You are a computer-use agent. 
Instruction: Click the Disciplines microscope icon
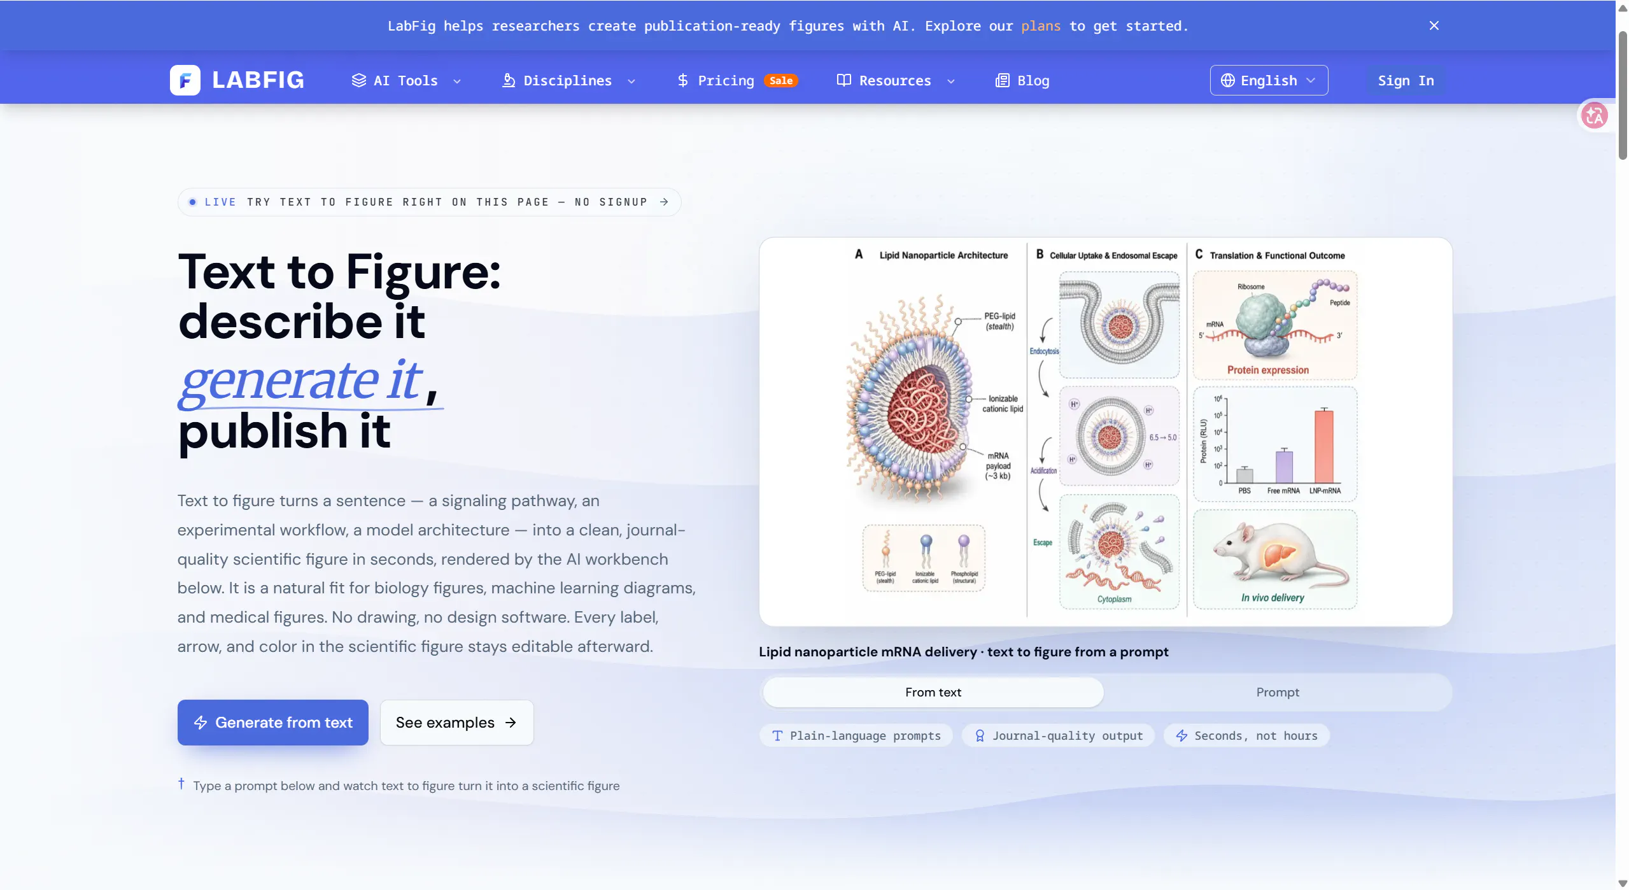click(x=508, y=80)
